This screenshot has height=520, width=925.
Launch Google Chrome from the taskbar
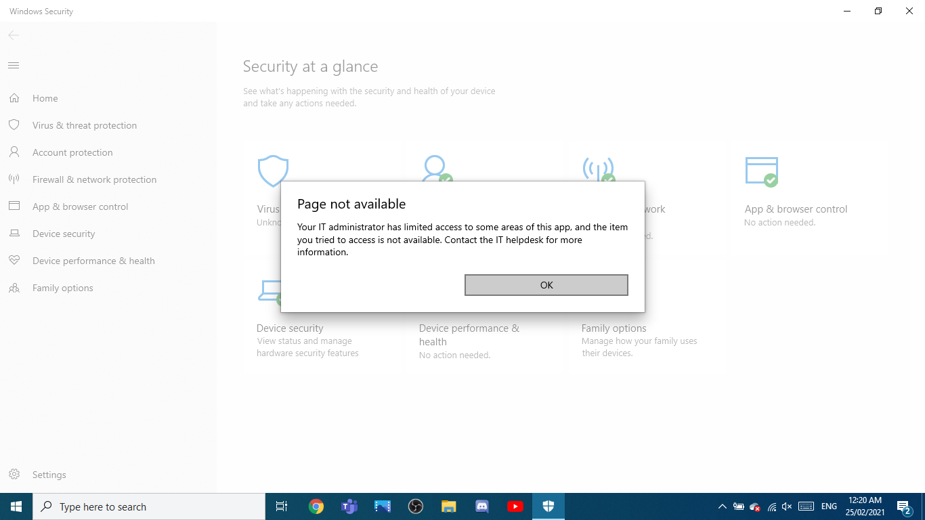click(316, 506)
